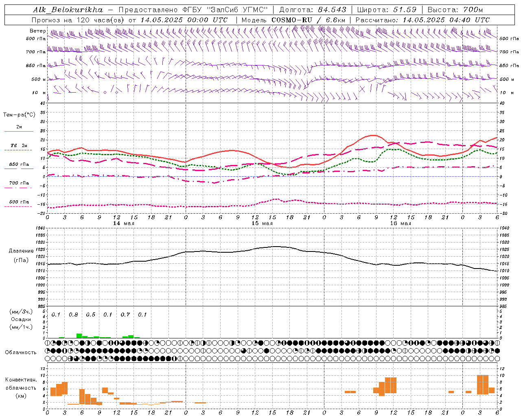Click the Alk_Belokurikha station title
This screenshot has height=416, width=521.
[x=68, y=10]
